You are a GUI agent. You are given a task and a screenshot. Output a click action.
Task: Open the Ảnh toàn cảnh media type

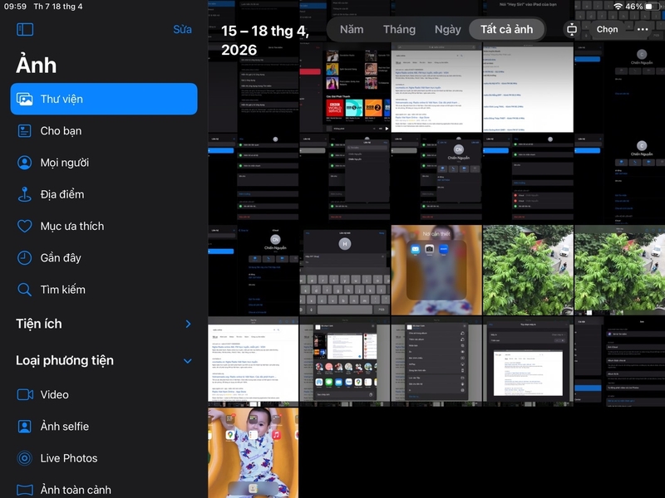point(104,490)
